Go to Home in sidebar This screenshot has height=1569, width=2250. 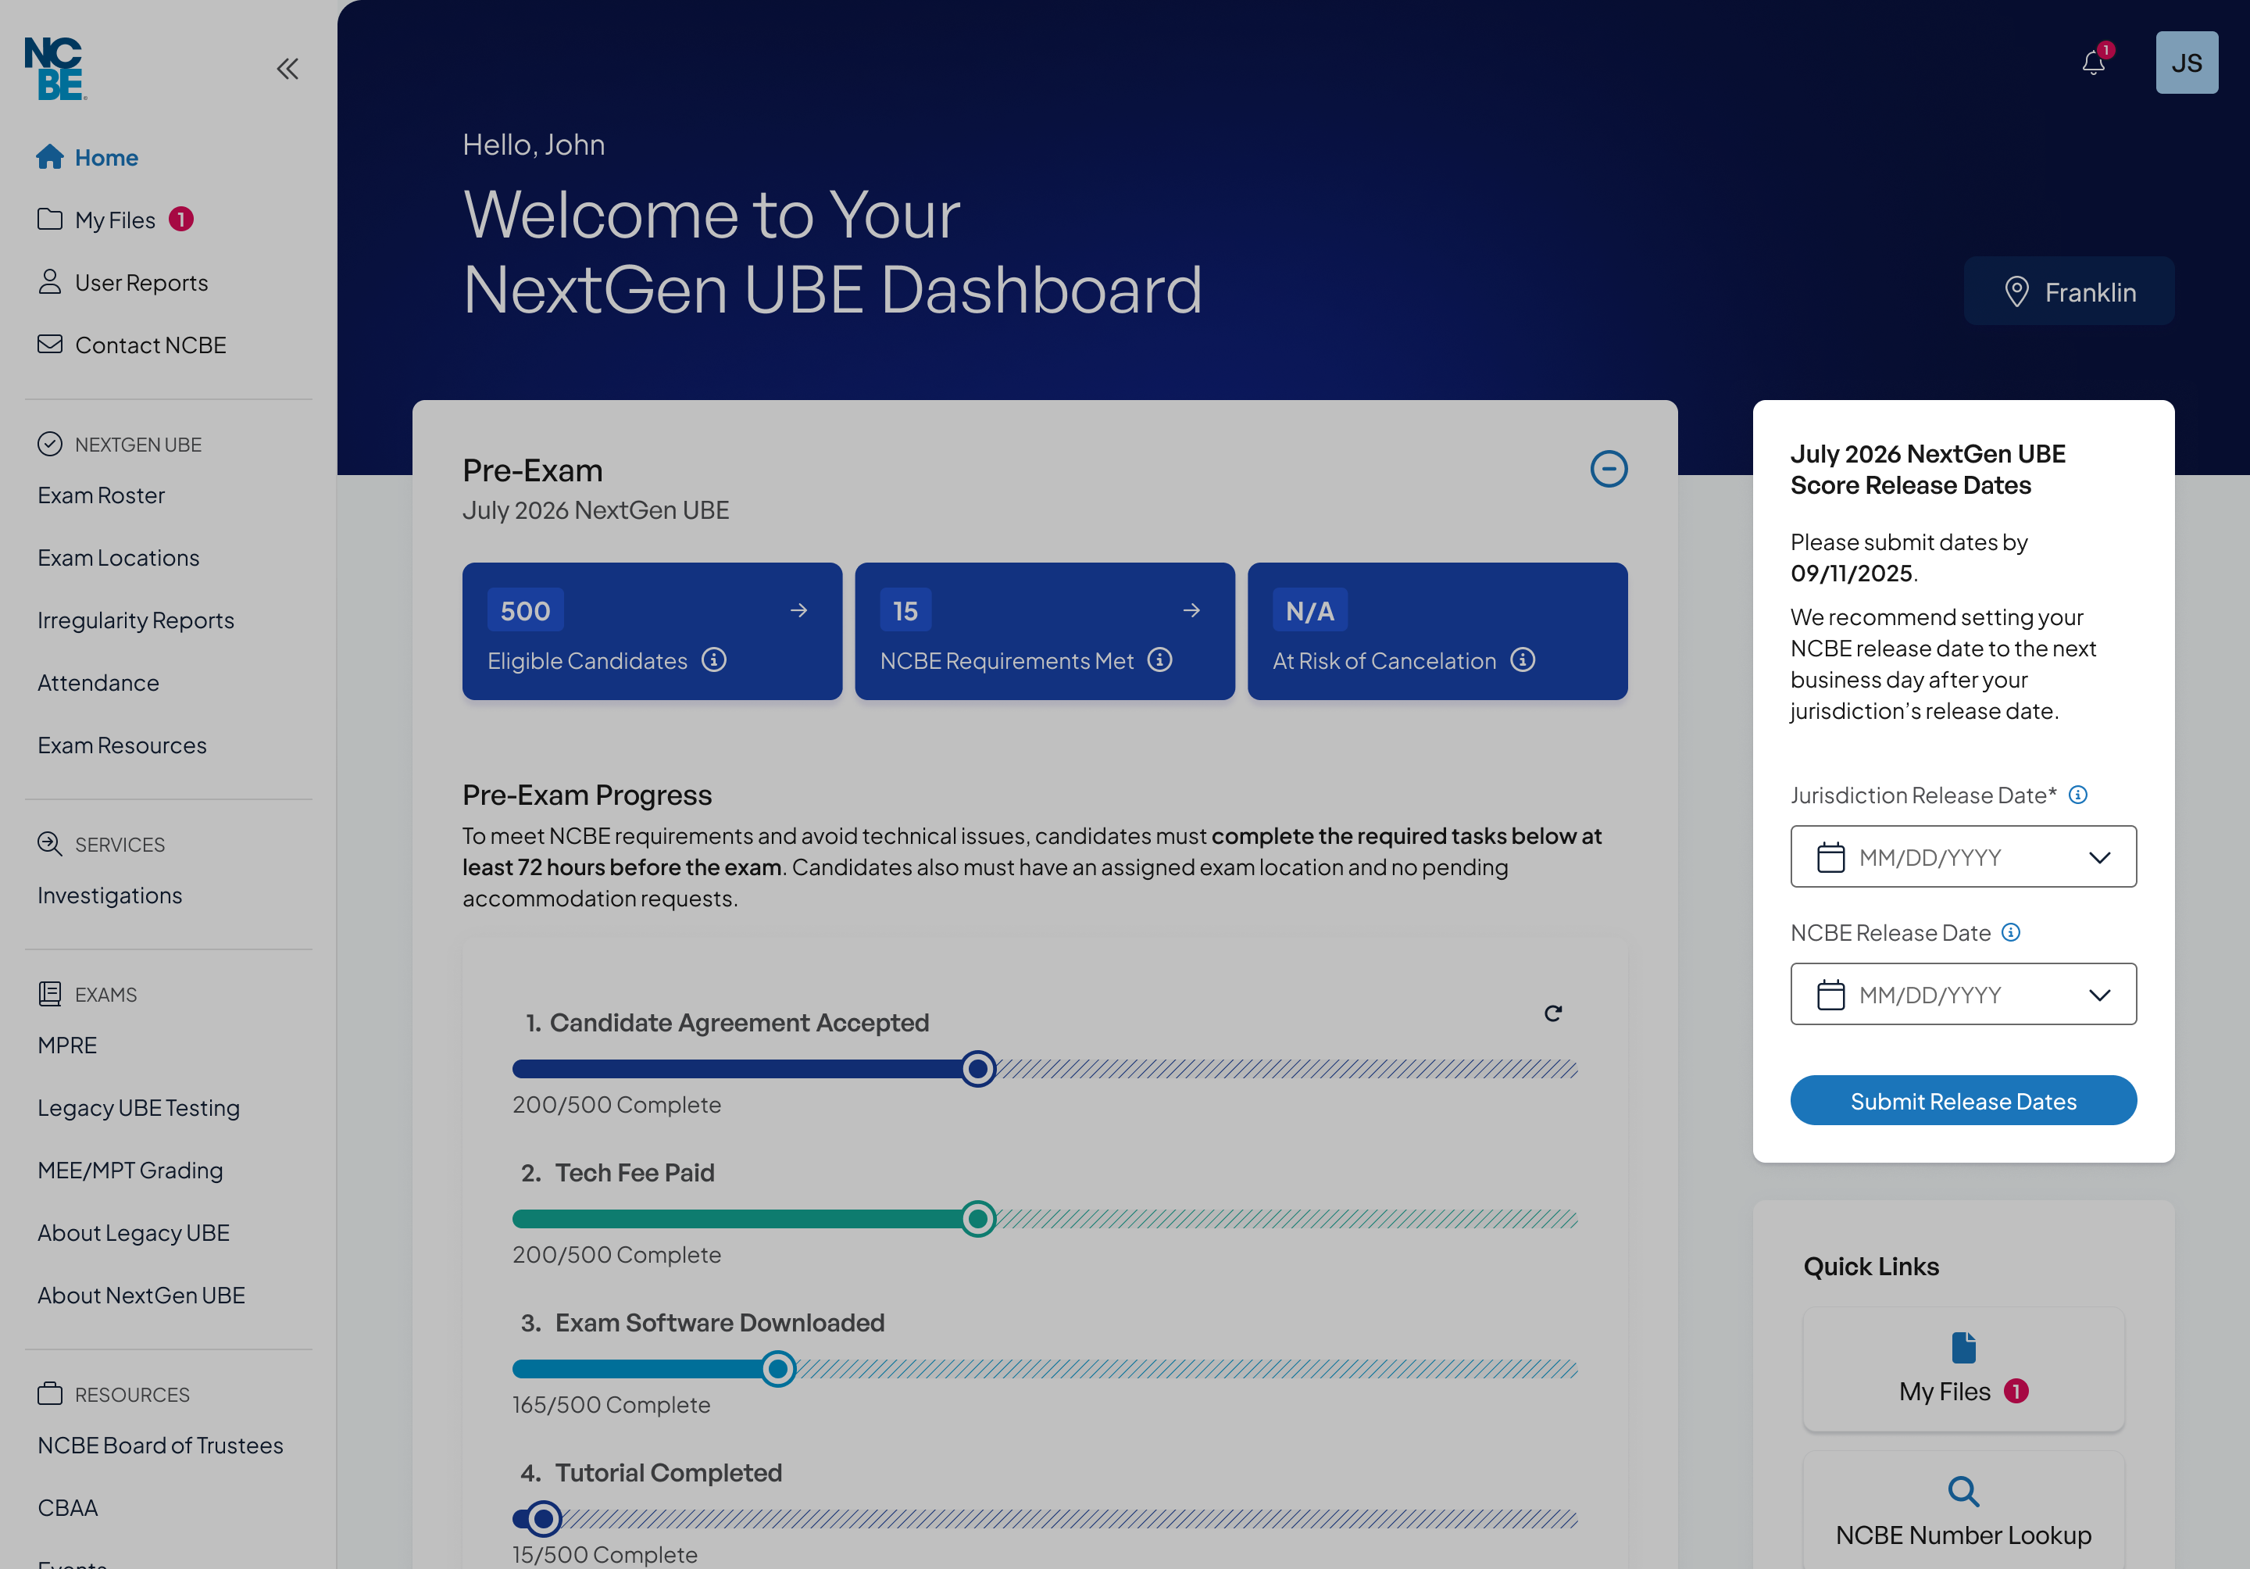click(87, 157)
